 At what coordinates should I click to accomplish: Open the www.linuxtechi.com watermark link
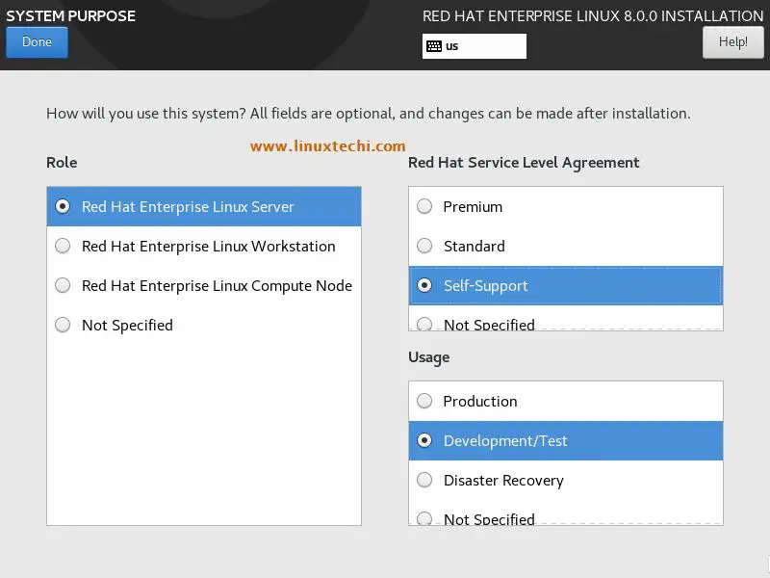327,146
